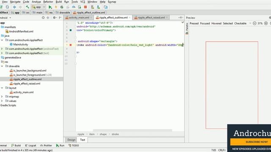Zoom out the preview with minus icon

(254, 23)
